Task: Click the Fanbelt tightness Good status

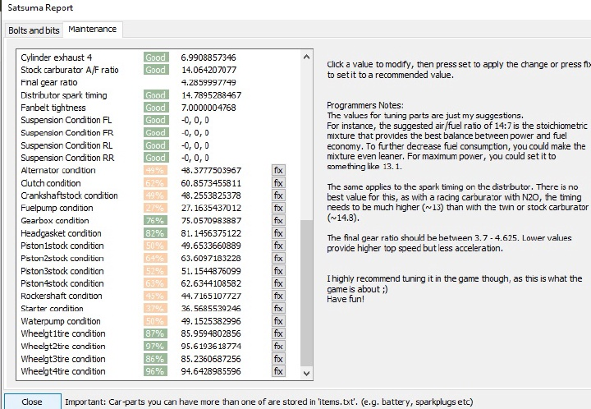Action: point(155,108)
